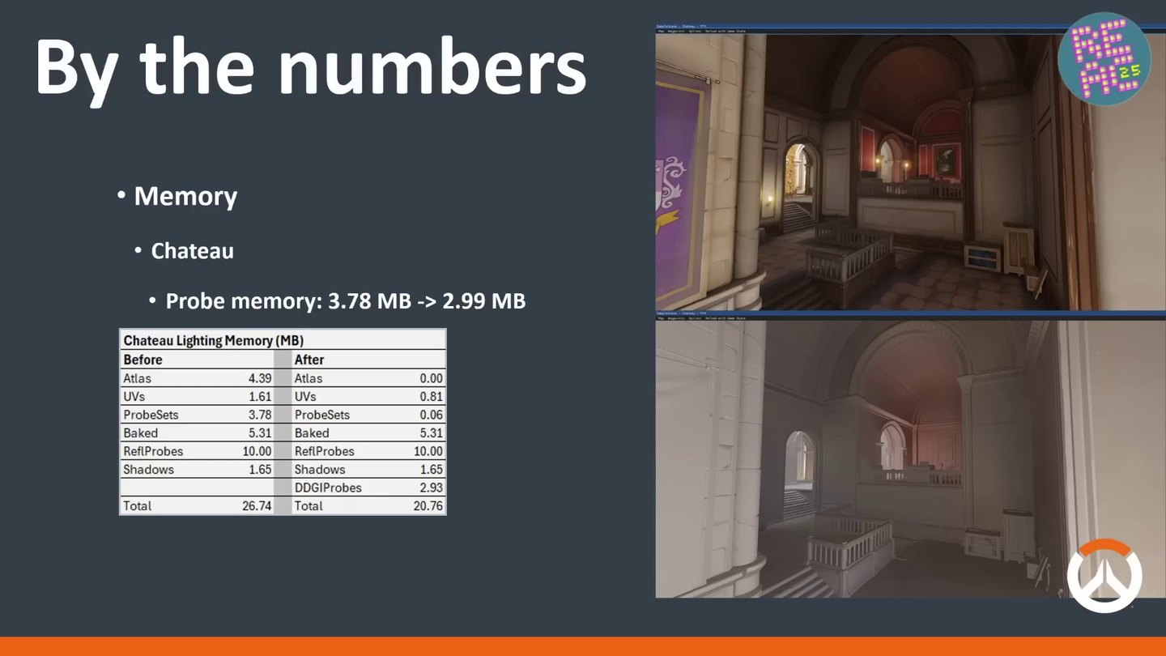The height and width of the screenshot is (656, 1166).
Task: Open Options menu in the untextured lighting view
Action: click(x=695, y=318)
